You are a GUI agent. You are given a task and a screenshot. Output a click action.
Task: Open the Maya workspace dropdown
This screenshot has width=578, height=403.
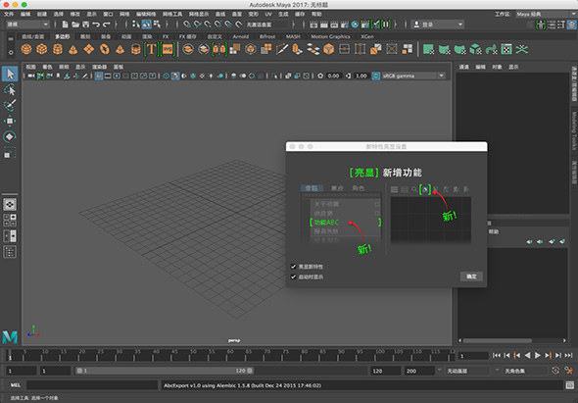(x=546, y=14)
